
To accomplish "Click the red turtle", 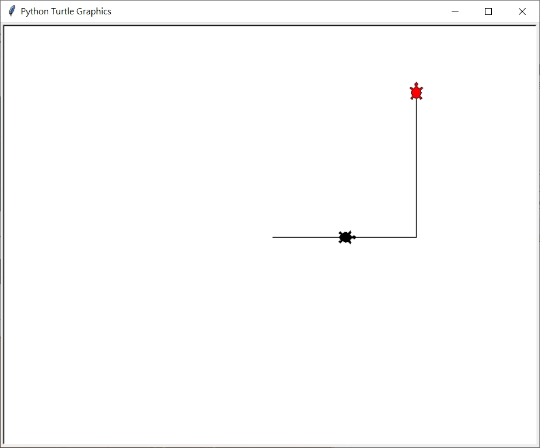I will 416,92.
